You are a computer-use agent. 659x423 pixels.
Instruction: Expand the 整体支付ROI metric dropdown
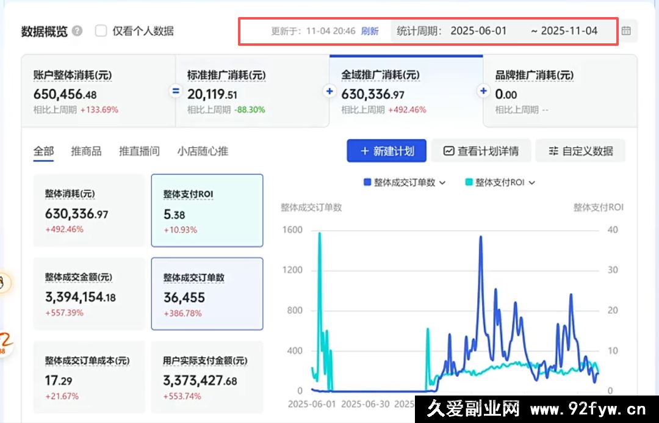pyautogui.click(x=531, y=182)
